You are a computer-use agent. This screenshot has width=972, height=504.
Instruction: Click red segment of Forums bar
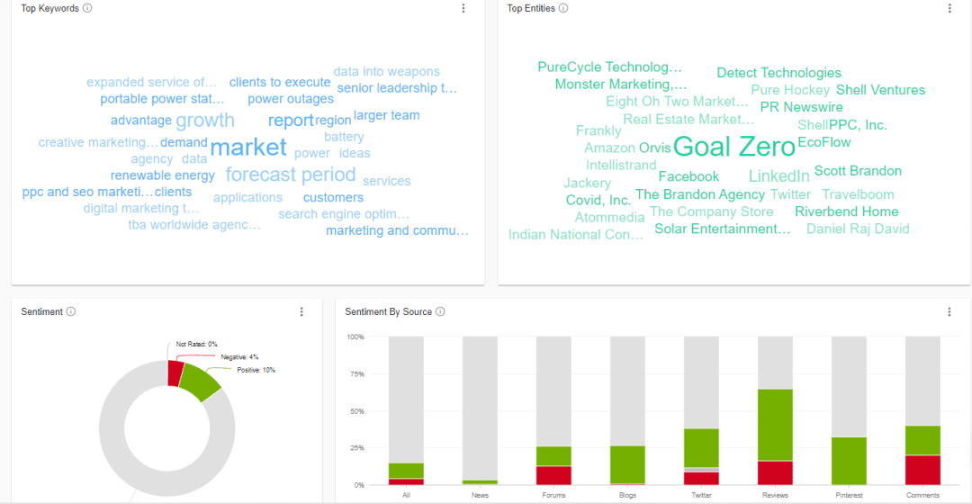click(x=553, y=475)
